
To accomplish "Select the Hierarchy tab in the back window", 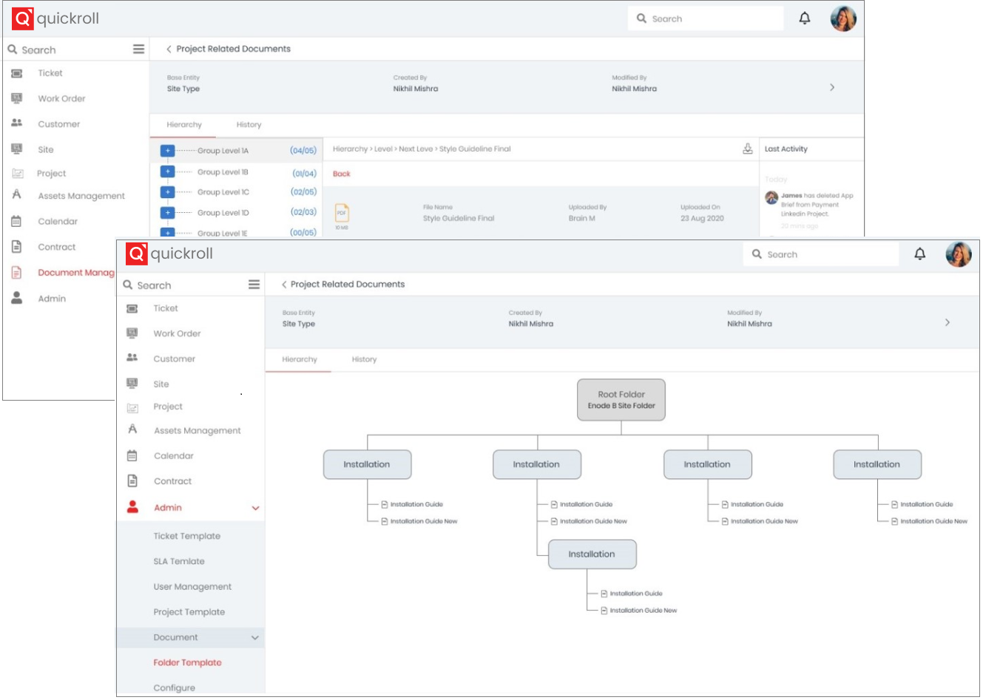I will (184, 125).
